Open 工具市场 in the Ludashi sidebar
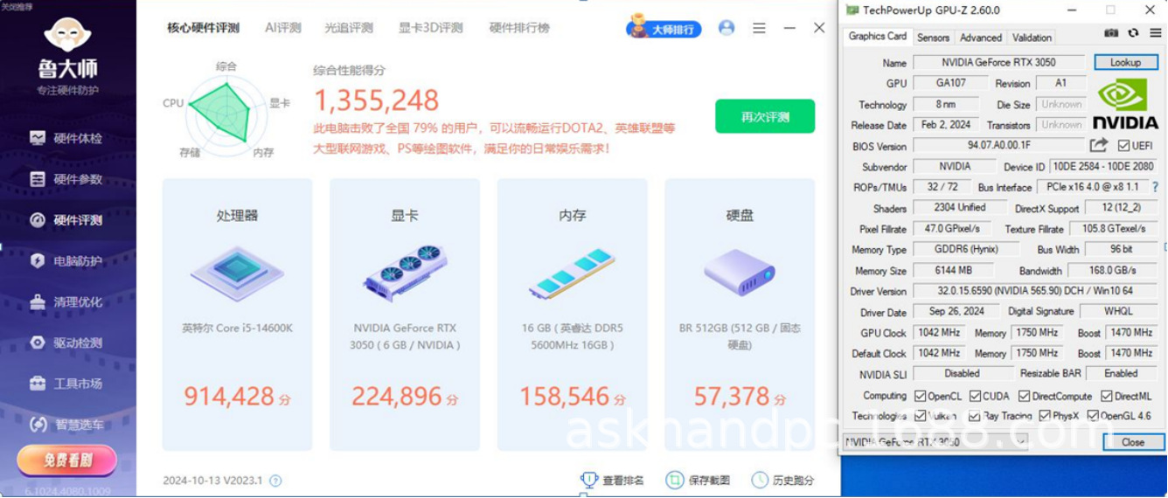This screenshot has width=1168, height=498. 67,384
